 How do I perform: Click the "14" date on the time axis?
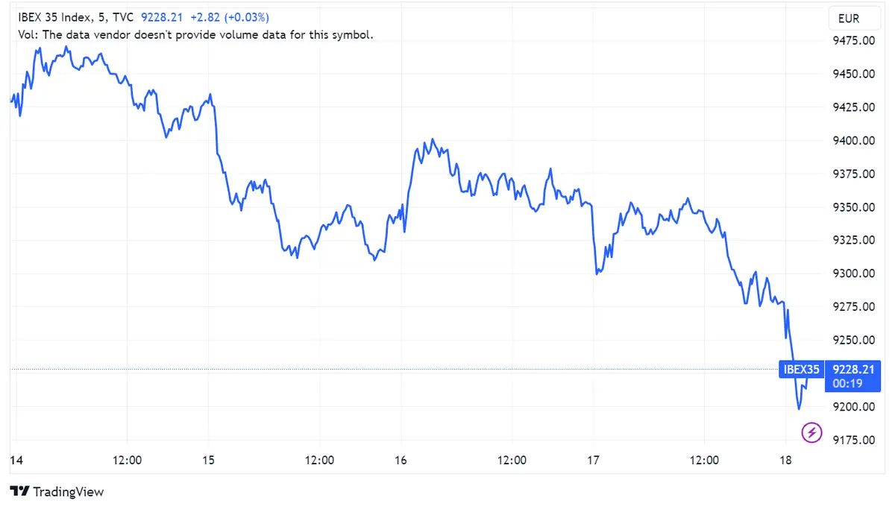pos(16,461)
